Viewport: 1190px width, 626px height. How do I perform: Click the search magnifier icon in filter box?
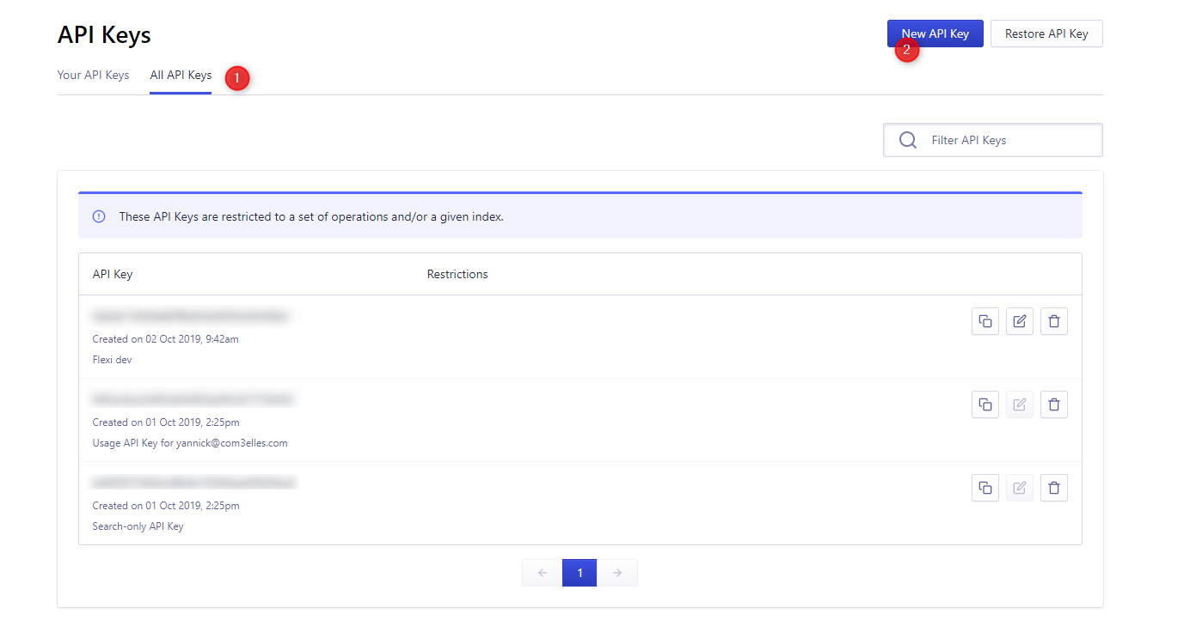pyautogui.click(x=907, y=140)
